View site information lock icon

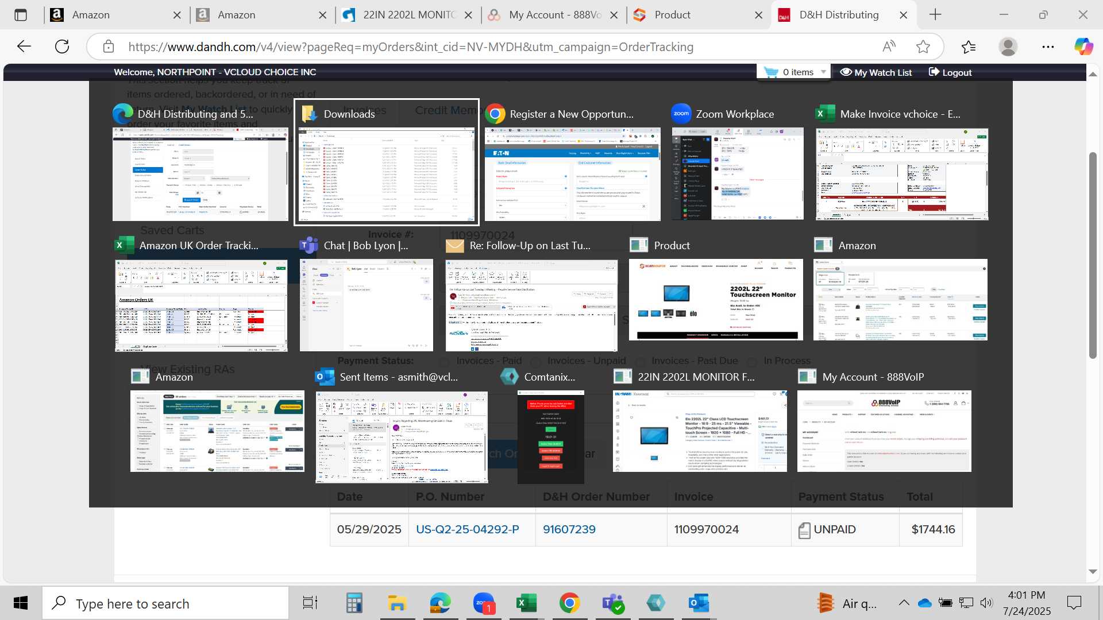(x=109, y=46)
